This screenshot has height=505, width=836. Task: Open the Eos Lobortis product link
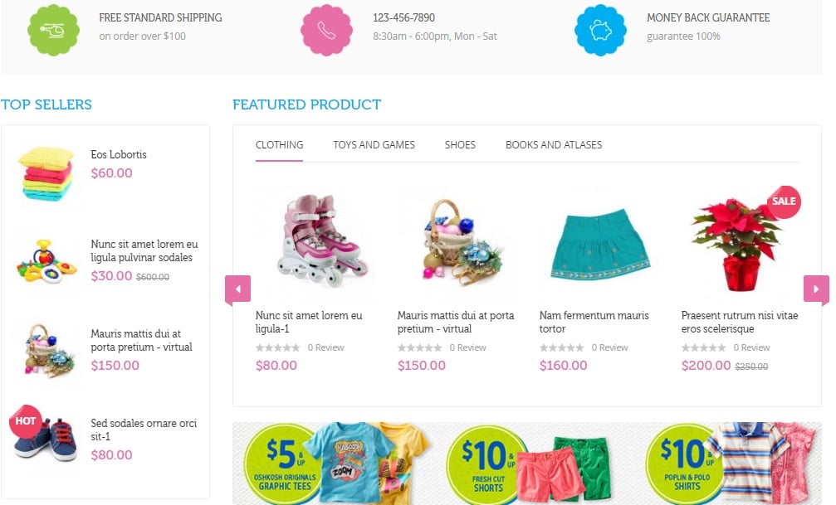tap(119, 154)
